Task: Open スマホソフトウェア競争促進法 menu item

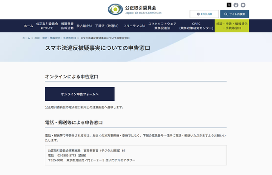Action: pos(162,26)
